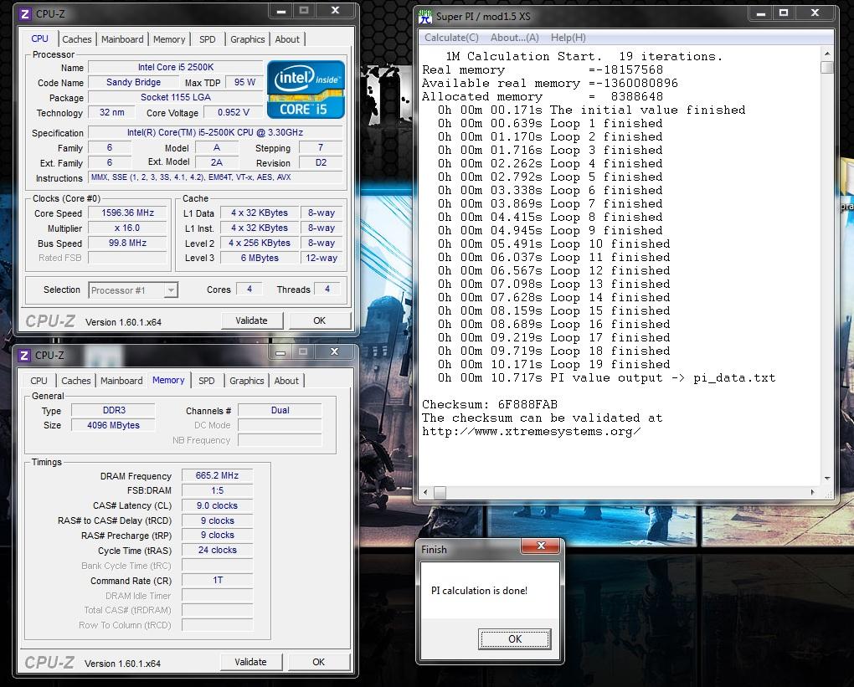Screen dimensions: 854x687
Task: Click Super PI horizontal scrollbar right arrow
Action: coord(813,492)
